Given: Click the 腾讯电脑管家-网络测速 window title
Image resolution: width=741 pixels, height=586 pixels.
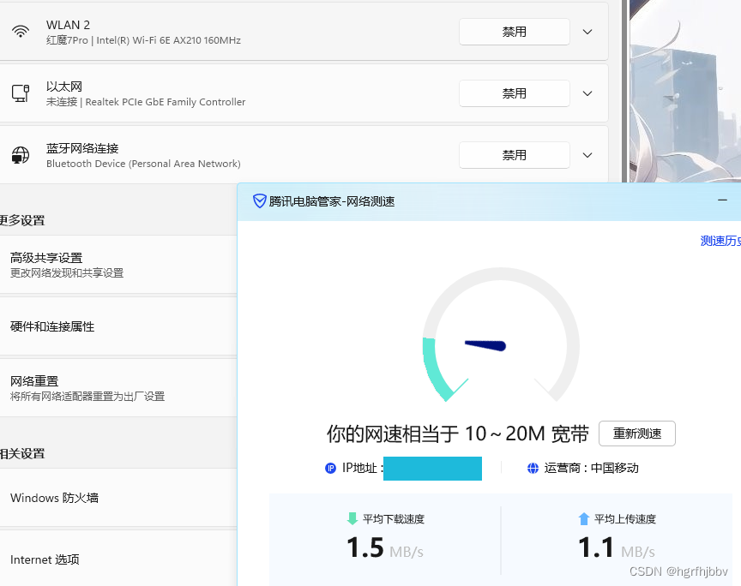Looking at the screenshot, I should pyautogui.click(x=332, y=201).
